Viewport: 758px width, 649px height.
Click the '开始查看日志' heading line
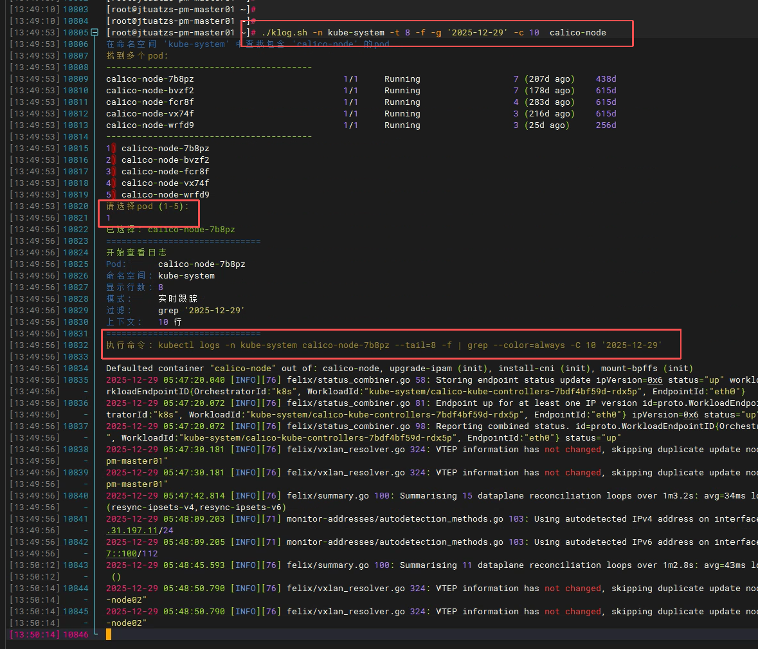click(x=136, y=253)
